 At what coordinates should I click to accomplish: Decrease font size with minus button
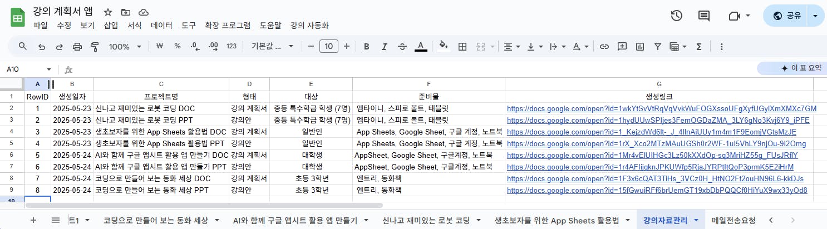point(311,47)
